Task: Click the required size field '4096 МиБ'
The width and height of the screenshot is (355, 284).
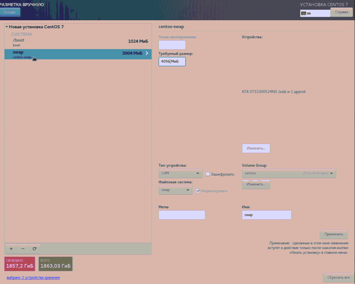Action: [x=172, y=62]
